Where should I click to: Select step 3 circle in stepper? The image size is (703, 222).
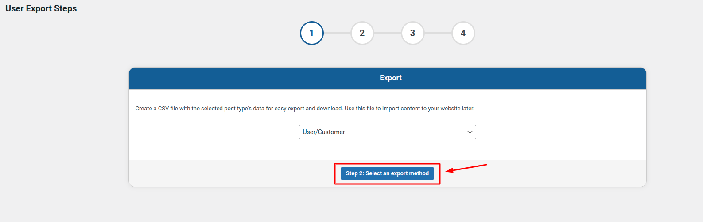(x=412, y=33)
